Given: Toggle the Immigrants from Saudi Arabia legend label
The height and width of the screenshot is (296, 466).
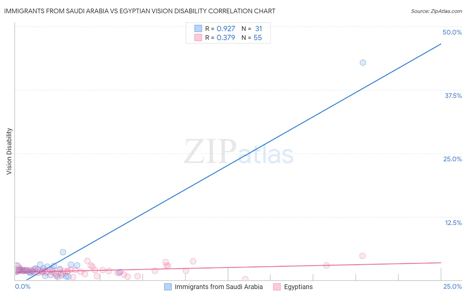Looking at the screenshot, I should [218, 287].
